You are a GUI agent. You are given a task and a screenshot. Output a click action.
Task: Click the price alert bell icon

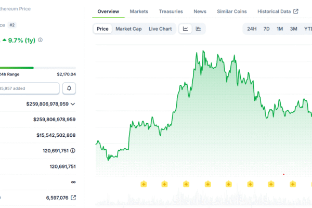coord(69,88)
